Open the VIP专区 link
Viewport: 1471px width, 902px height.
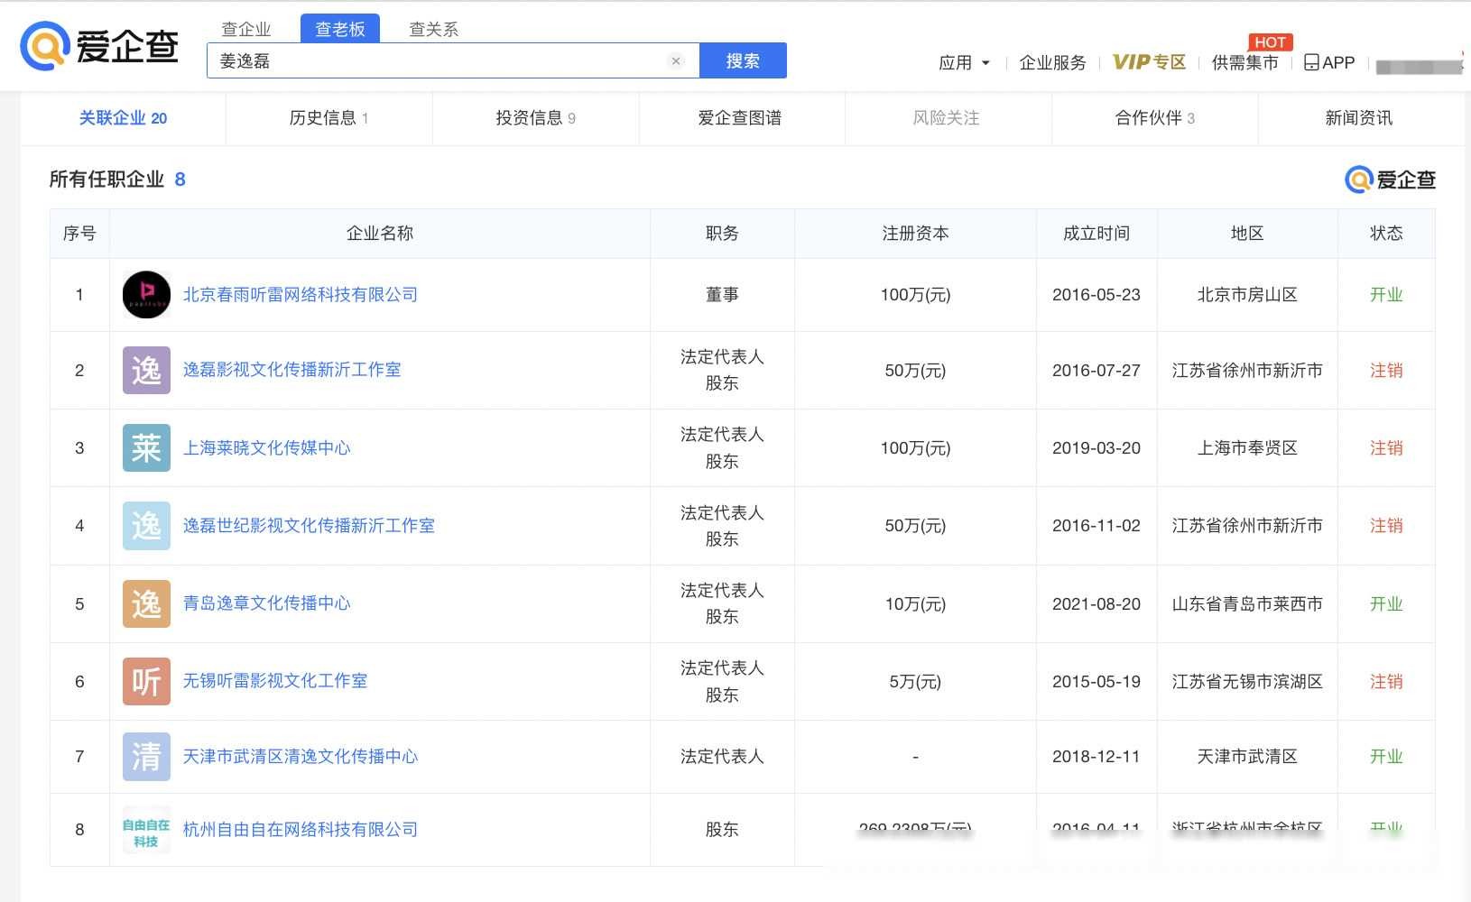pyautogui.click(x=1149, y=62)
